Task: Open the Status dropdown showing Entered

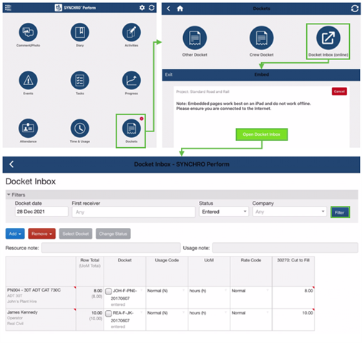Action: pyautogui.click(x=224, y=212)
